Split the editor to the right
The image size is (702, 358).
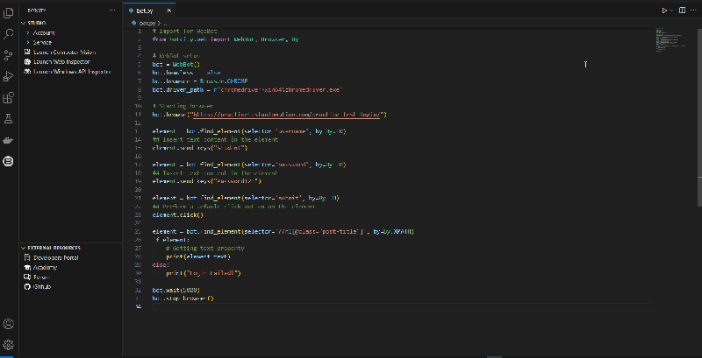click(683, 11)
